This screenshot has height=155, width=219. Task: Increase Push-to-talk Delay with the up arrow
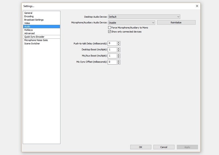pyautogui.click(x=118, y=42)
